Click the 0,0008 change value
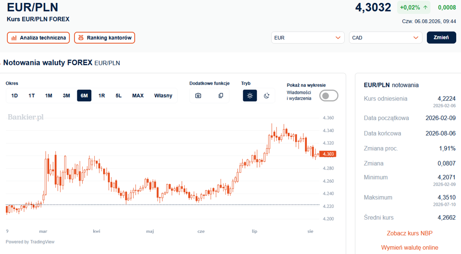This screenshot has width=461, height=254. point(447,8)
